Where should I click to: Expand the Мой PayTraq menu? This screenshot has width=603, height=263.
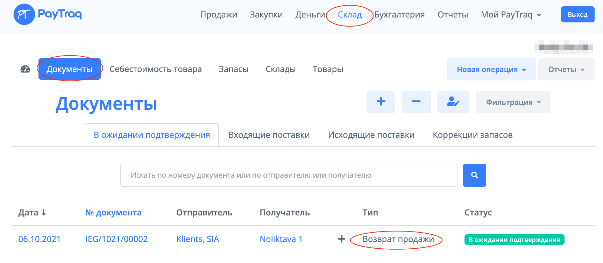[511, 15]
